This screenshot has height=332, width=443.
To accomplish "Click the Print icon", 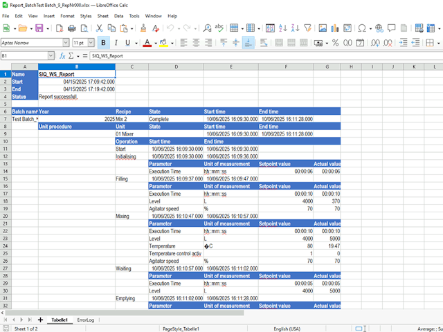I will [72, 28].
